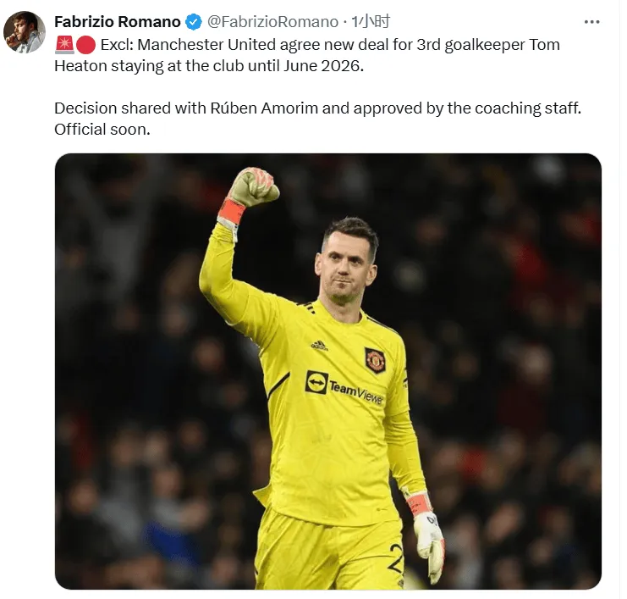Click the 'Decision shared with Rúben Amorim' sentence
This screenshot has width=627, height=599.
click(x=317, y=108)
